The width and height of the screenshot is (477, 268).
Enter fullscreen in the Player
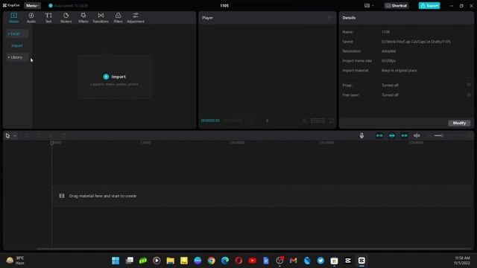[x=332, y=121]
